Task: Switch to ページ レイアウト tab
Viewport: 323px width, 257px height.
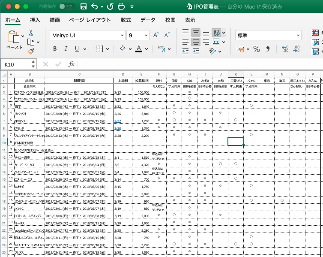Action: click(90, 20)
